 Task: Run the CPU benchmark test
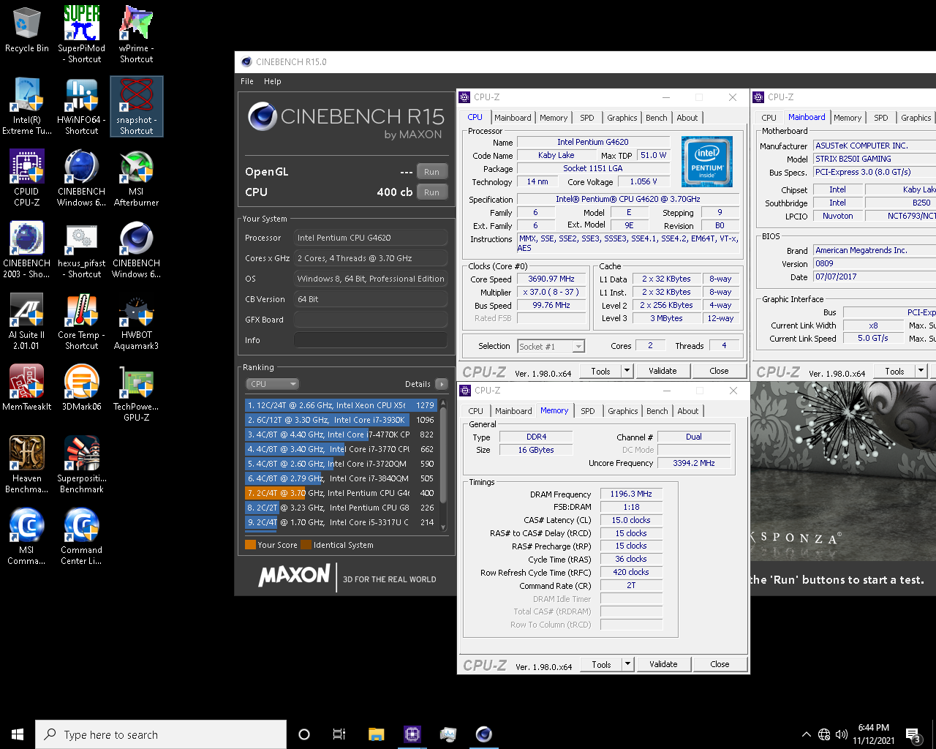431,192
